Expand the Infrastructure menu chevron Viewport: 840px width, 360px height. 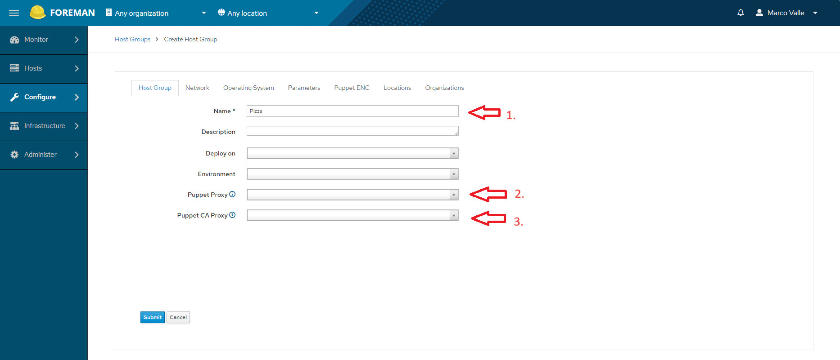coord(77,126)
